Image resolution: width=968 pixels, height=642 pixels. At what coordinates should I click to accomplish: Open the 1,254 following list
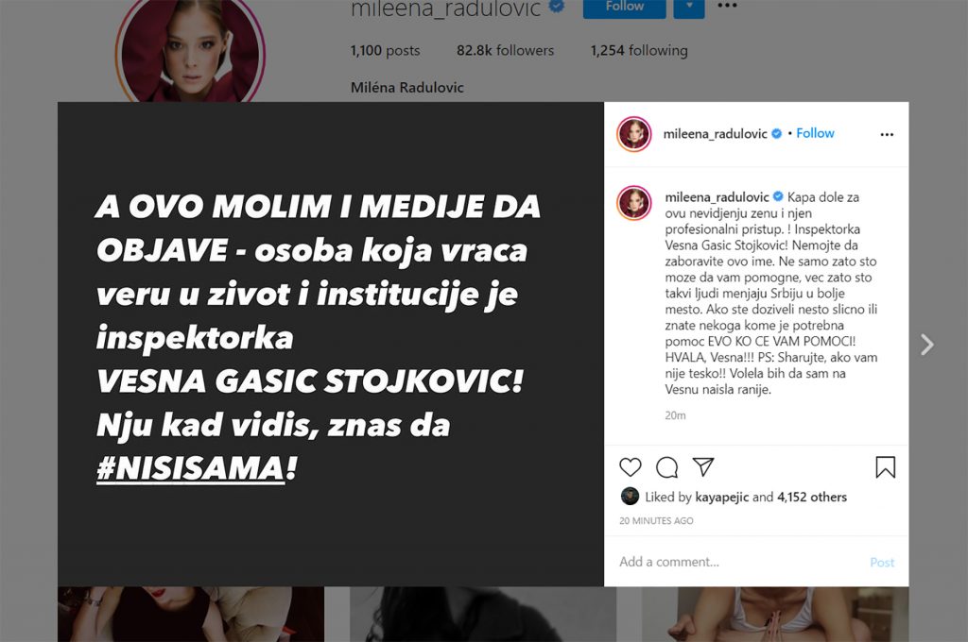[639, 51]
